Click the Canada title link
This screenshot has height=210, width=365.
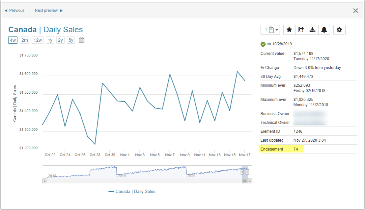[22, 30]
